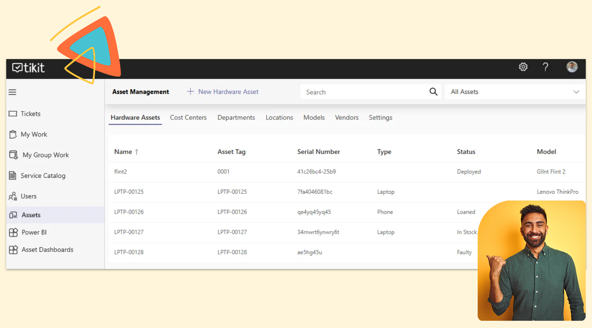Select the Assets entry in the sidebar
592x328 pixels.
click(31, 215)
